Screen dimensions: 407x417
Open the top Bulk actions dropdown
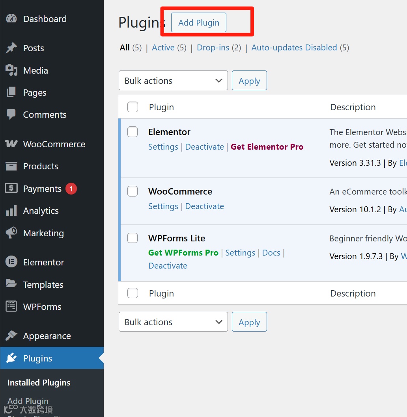(173, 80)
